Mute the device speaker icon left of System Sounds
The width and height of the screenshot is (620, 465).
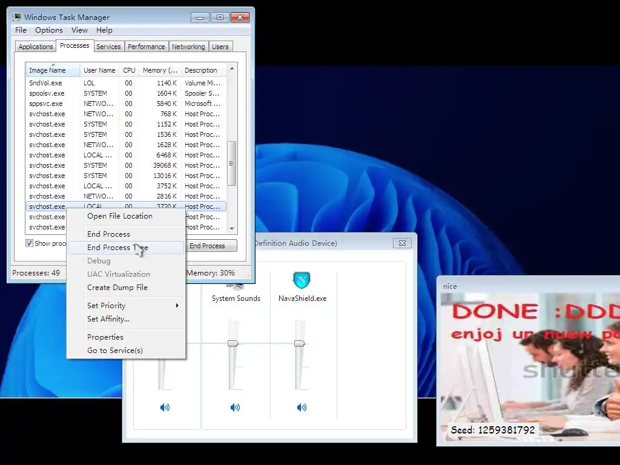tap(165, 407)
